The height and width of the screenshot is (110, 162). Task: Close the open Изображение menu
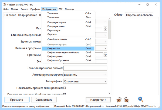49,9
